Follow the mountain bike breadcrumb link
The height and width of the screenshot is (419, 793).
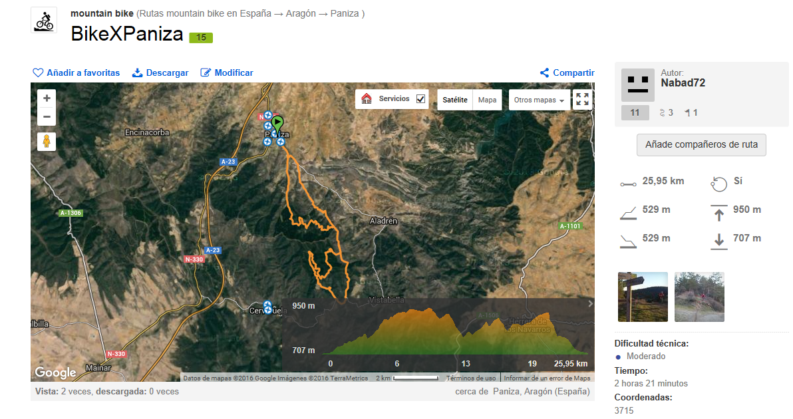102,13
